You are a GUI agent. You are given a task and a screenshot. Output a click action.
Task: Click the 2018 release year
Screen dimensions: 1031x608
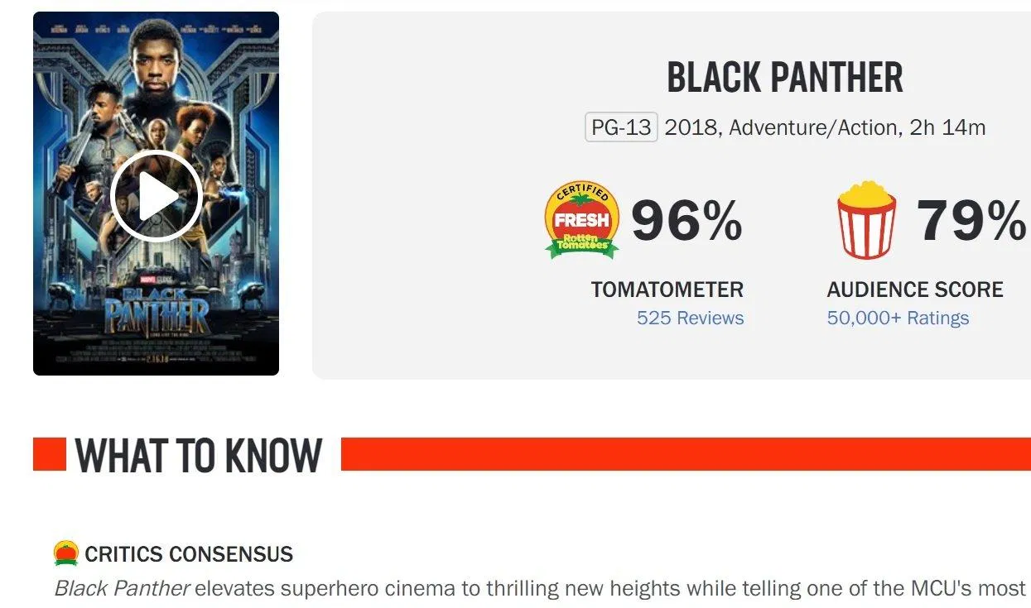pyautogui.click(x=688, y=128)
